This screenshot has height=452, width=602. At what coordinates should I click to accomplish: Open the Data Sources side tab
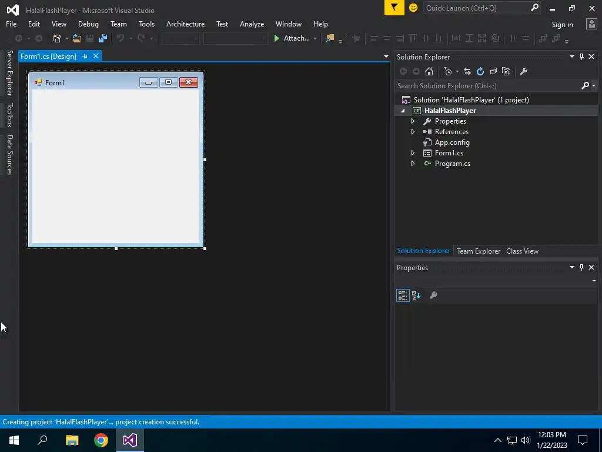point(9,155)
